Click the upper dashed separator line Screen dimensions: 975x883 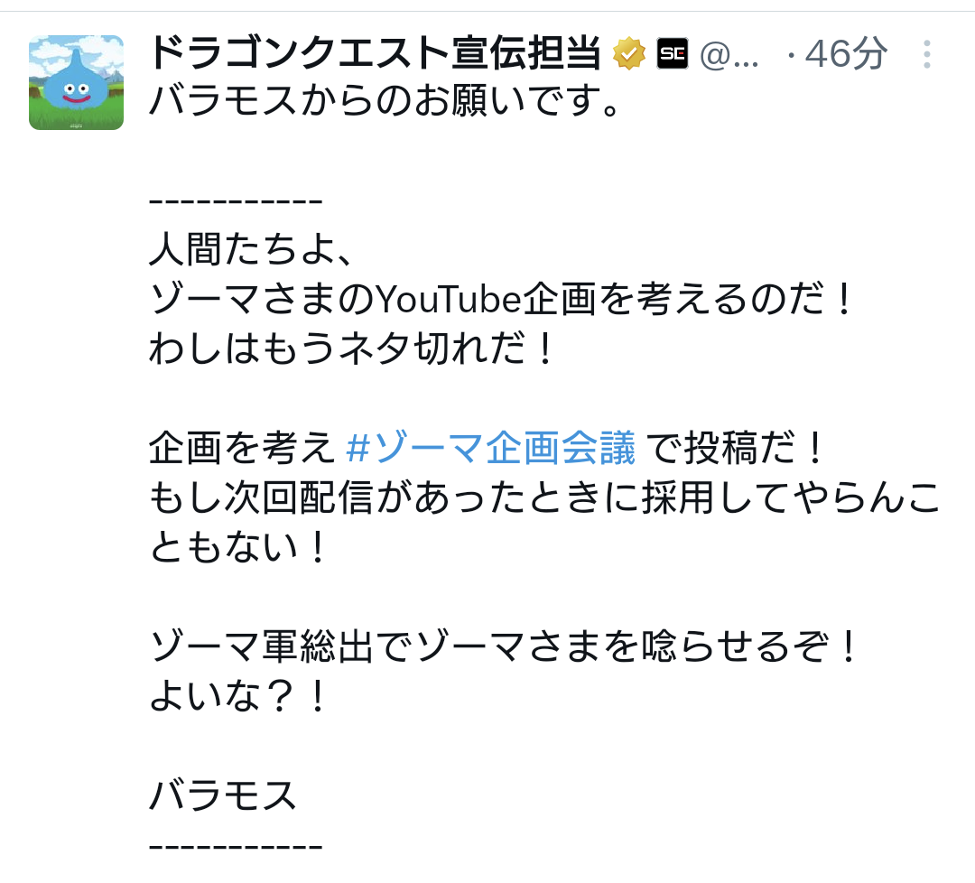(x=236, y=200)
